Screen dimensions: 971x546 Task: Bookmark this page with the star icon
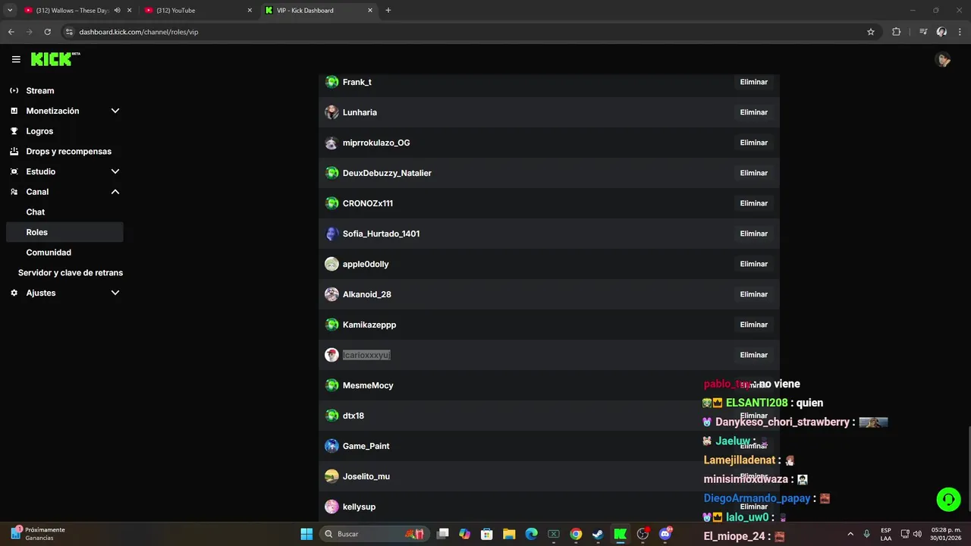871,32
